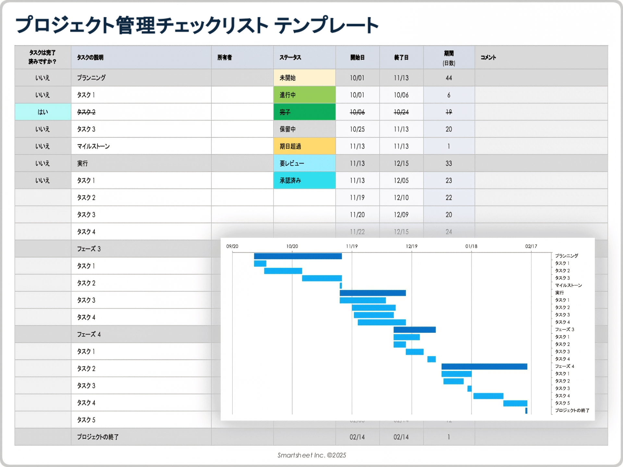
Task: Select the フェーズ 3 row label
Action: tap(89, 249)
